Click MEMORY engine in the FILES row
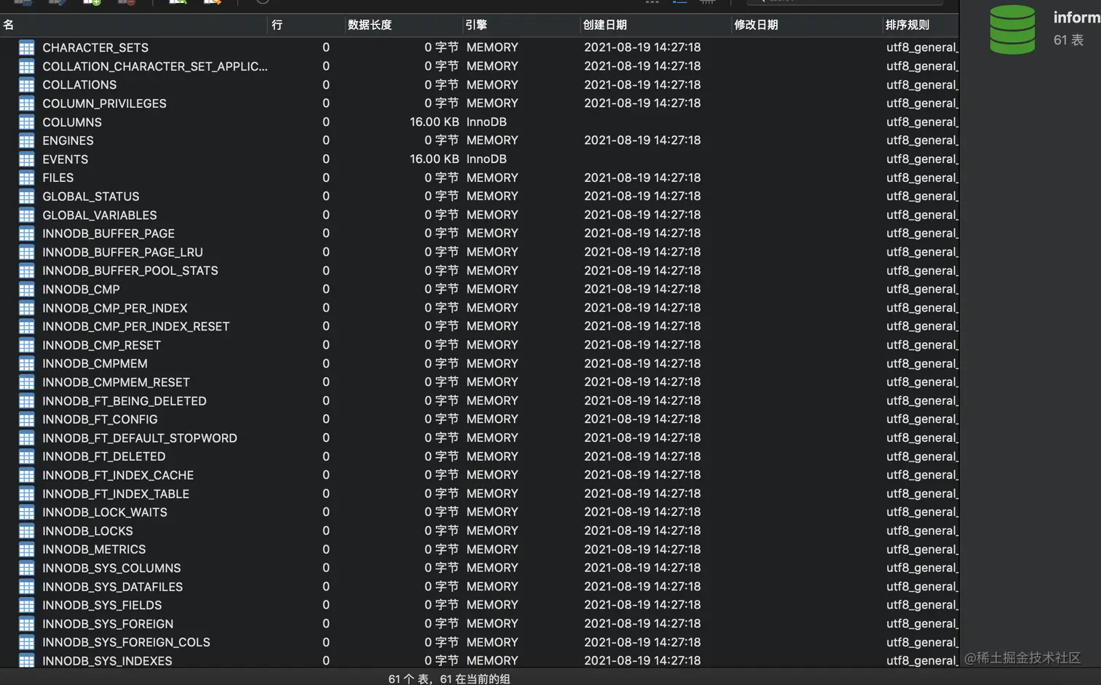Screen dimensions: 1101x685 tap(492, 178)
